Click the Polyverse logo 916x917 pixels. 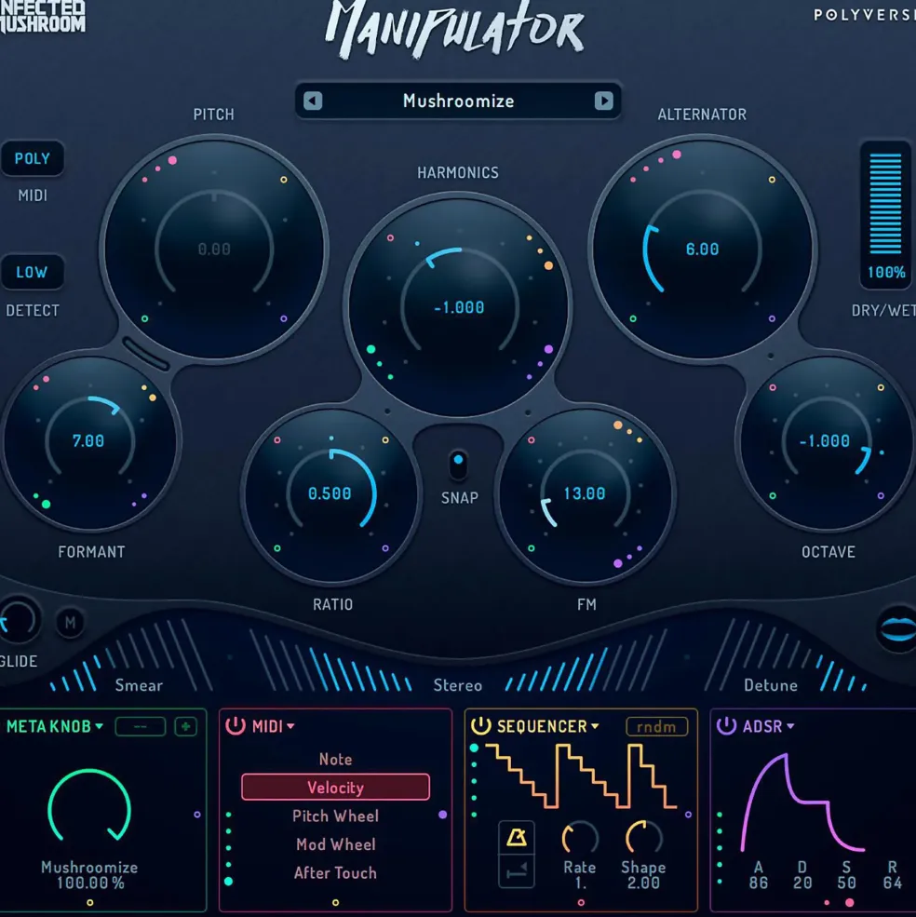coord(865,15)
